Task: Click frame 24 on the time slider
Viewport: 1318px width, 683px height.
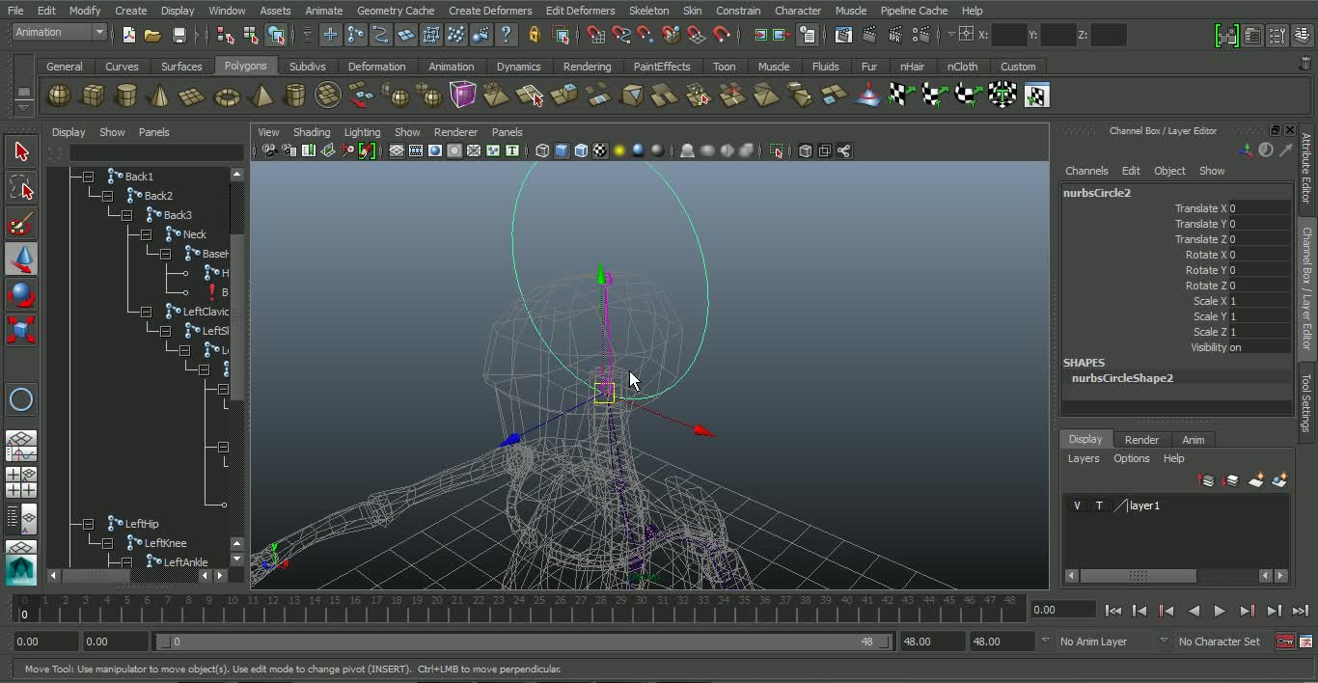Action: (519, 610)
